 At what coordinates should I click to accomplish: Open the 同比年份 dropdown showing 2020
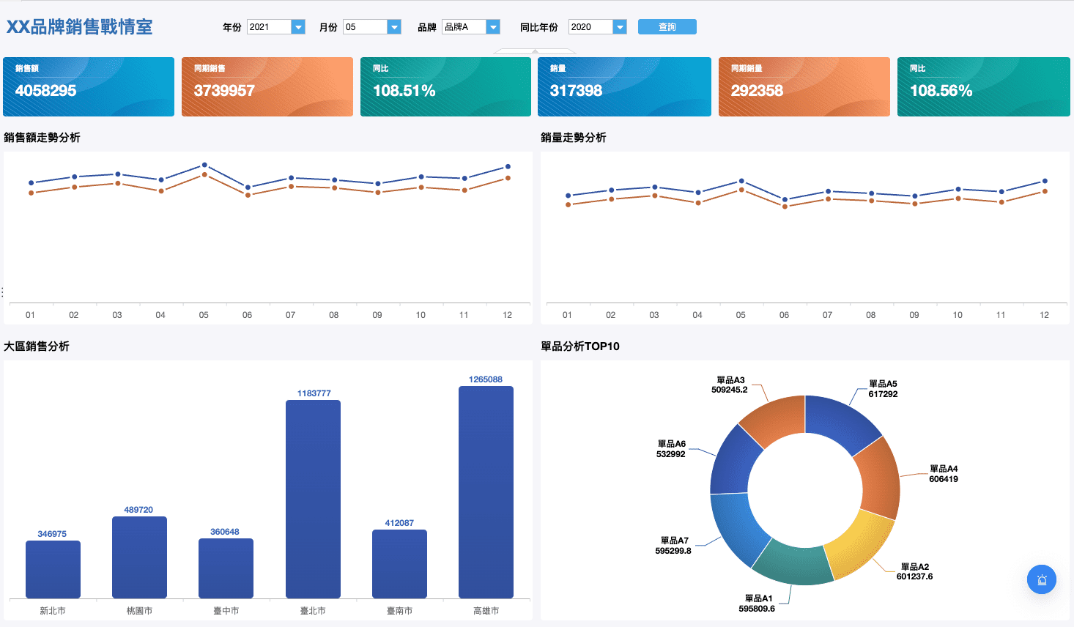pyautogui.click(x=620, y=27)
